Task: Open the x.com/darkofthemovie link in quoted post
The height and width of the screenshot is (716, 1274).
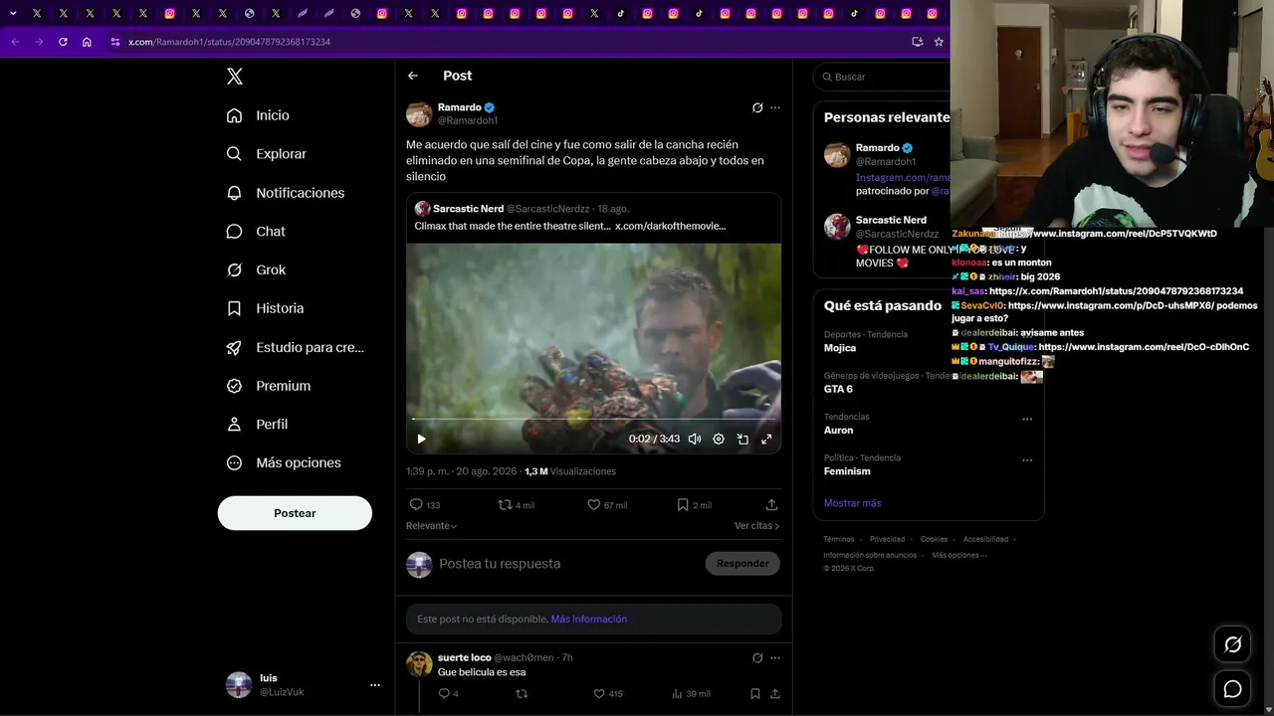Action: 670,226
